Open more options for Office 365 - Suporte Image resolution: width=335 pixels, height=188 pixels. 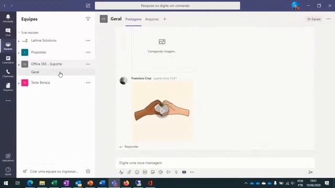click(x=88, y=64)
